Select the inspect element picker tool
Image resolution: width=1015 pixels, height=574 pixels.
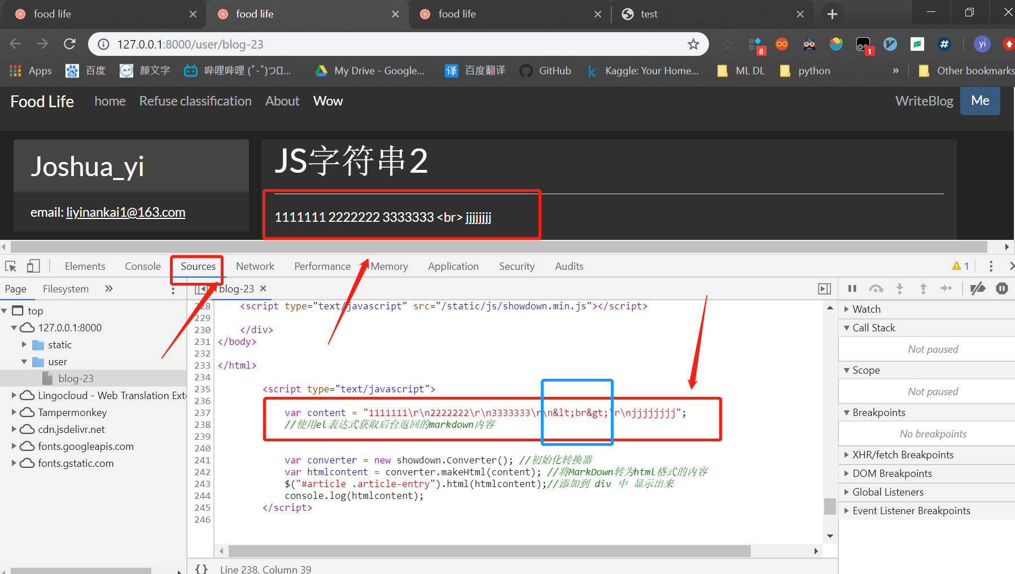[x=10, y=265]
